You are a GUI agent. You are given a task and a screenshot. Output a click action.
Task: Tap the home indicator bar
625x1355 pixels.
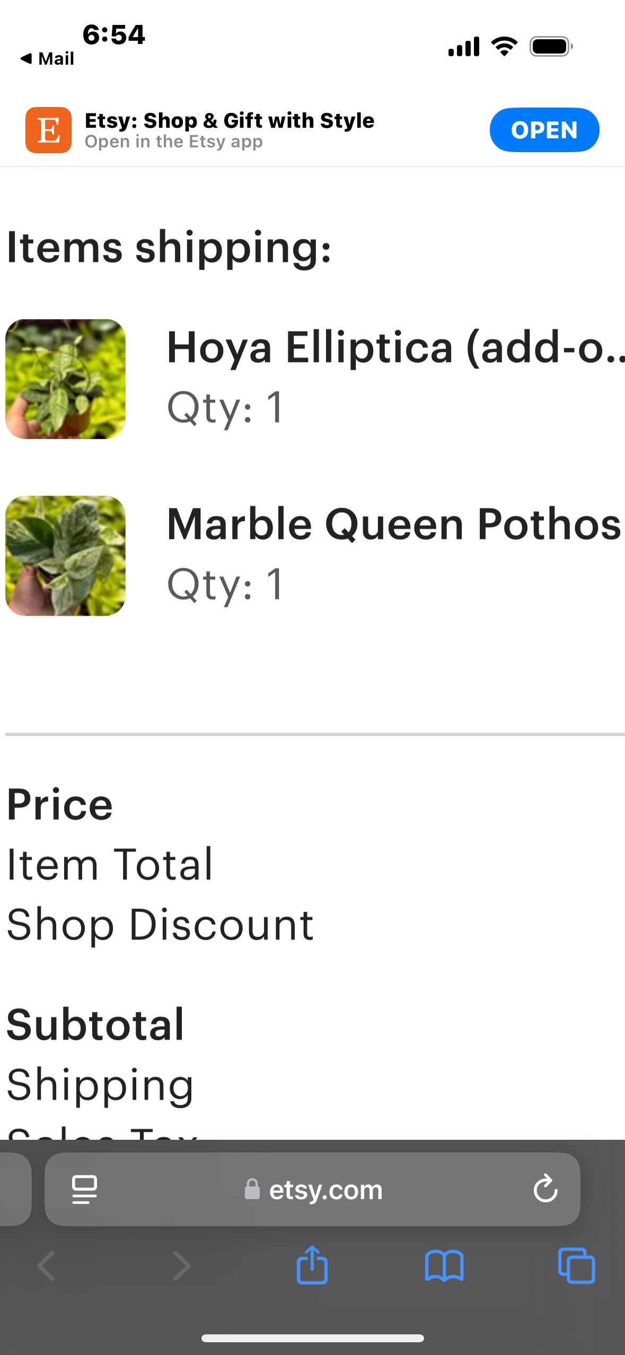(x=312, y=1338)
